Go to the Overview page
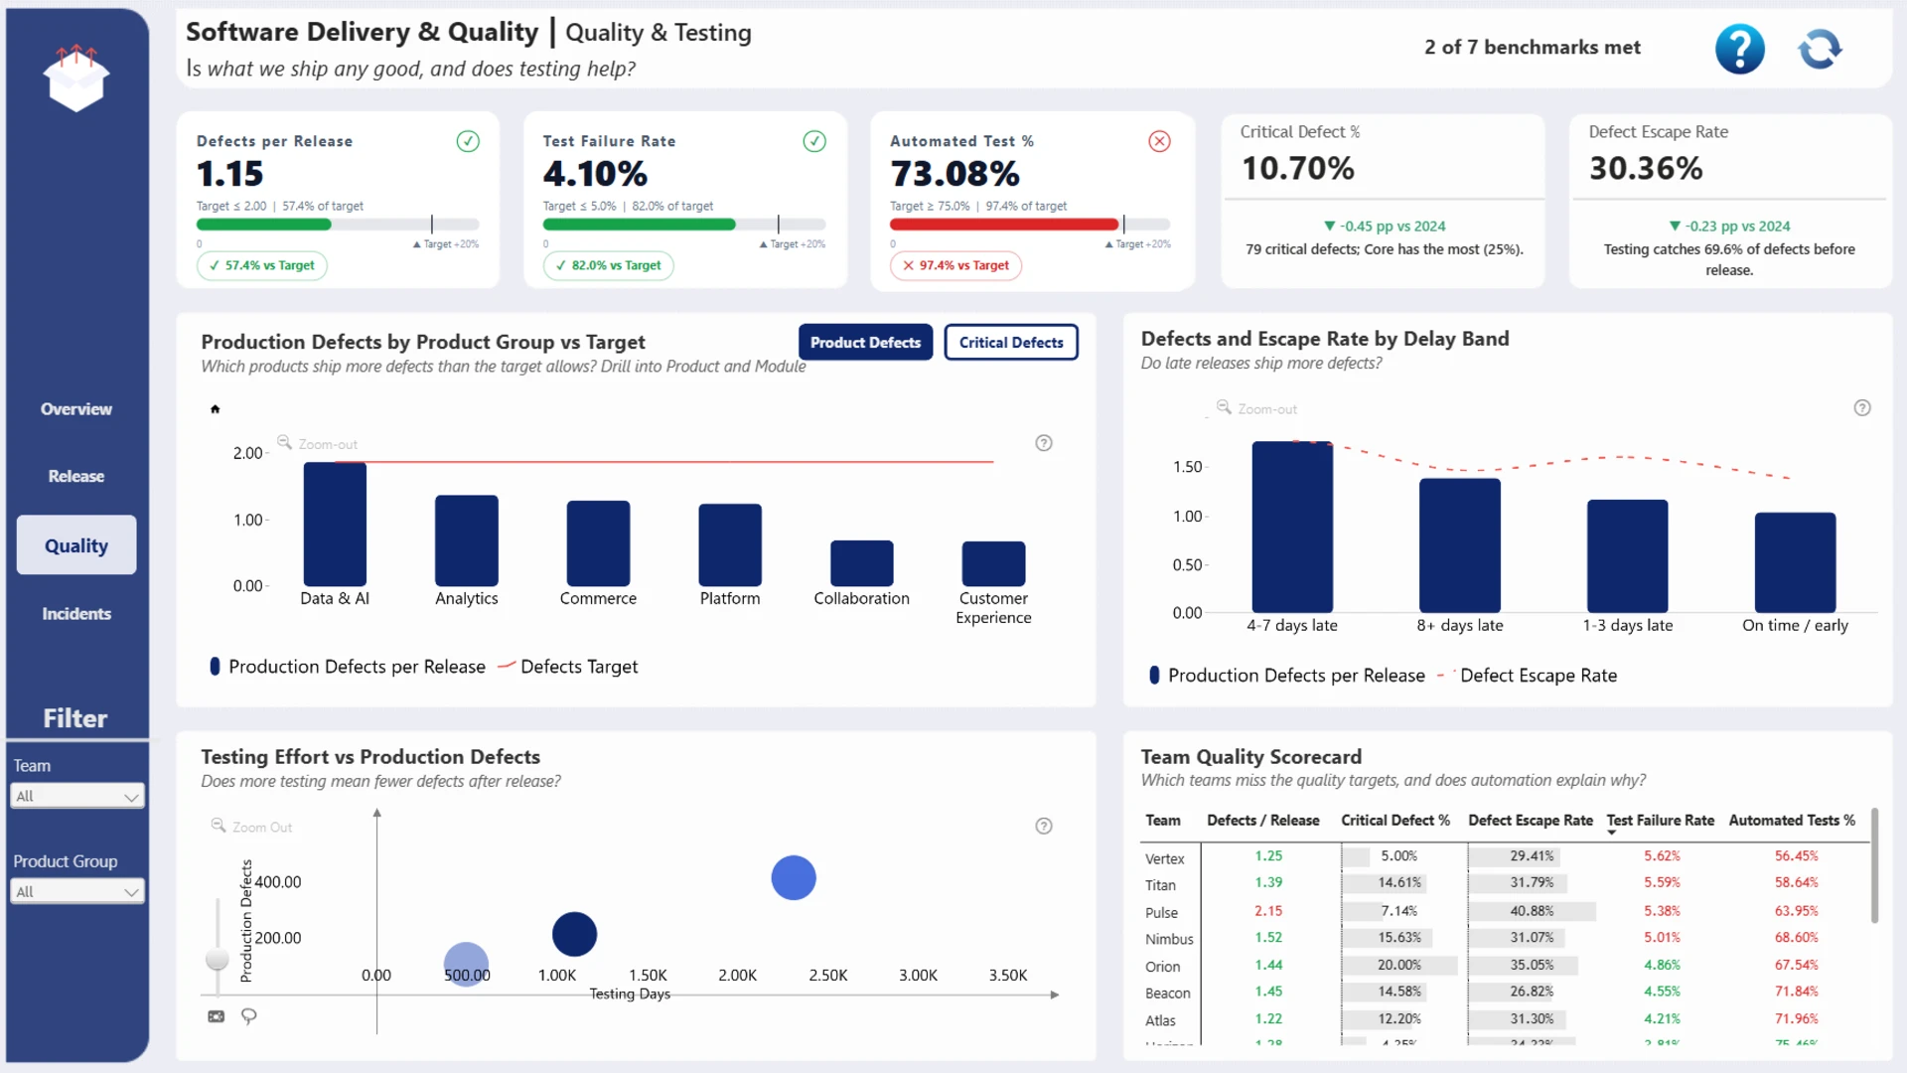Screen dimensions: 1907x1073 (76, 409)
